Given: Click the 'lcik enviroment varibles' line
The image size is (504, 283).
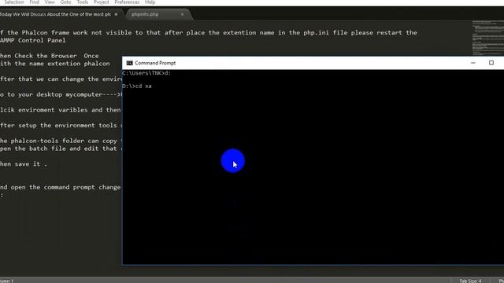Looking at the screenshot, I should pos(61,110).
